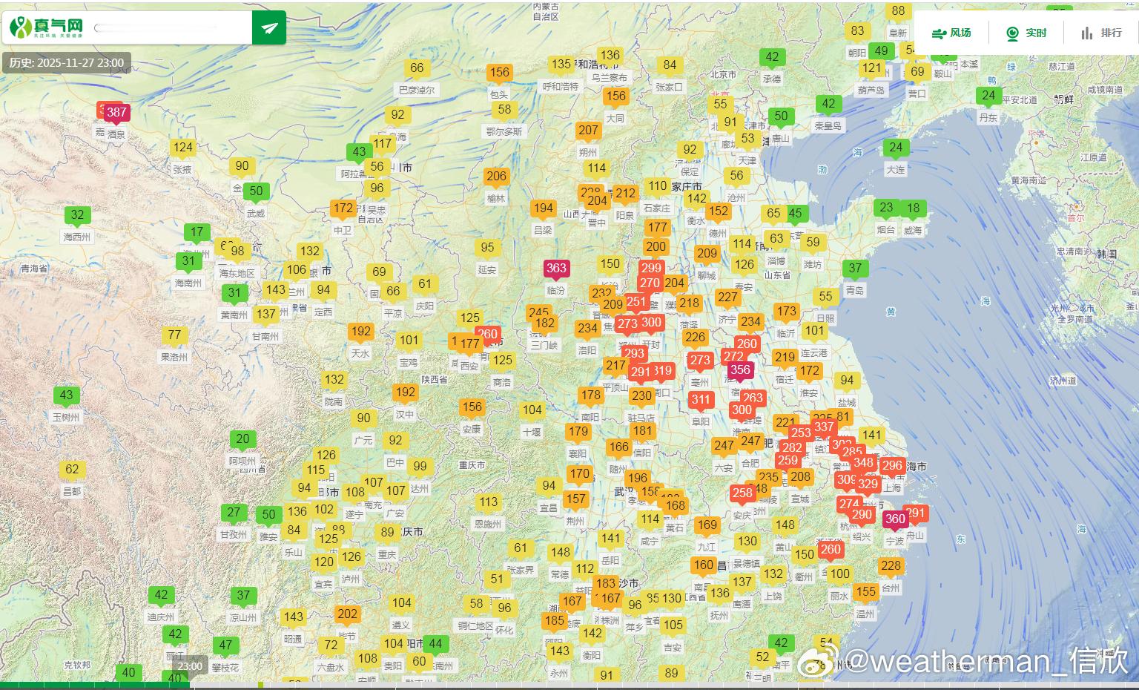Open the 24 marker at 丹东
1139x690 pixels.
[x=988, y=95]
